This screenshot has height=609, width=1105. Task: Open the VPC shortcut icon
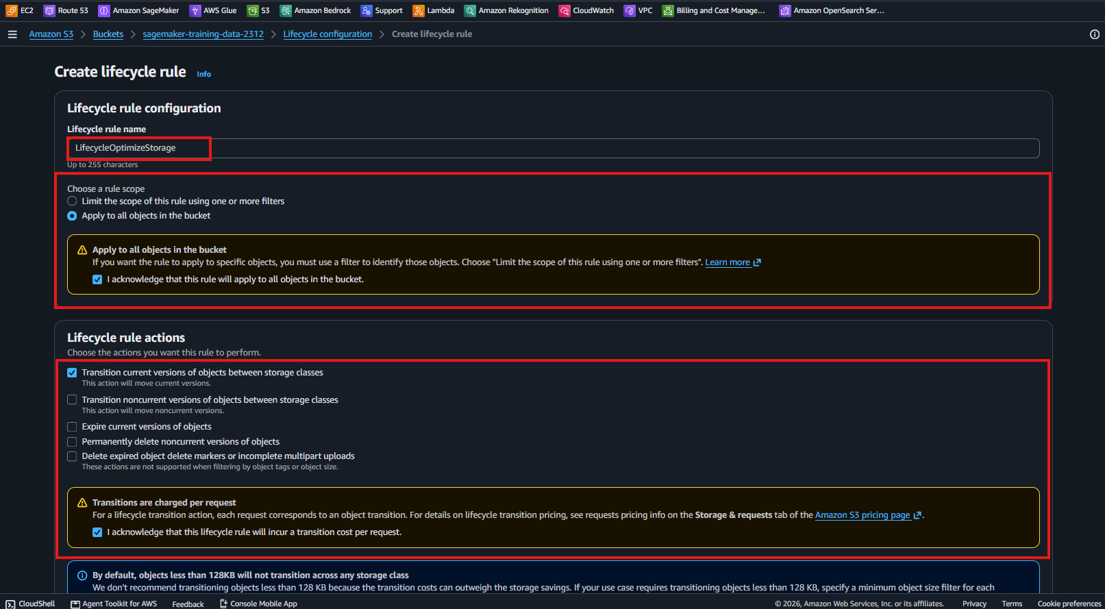[630, 10]
